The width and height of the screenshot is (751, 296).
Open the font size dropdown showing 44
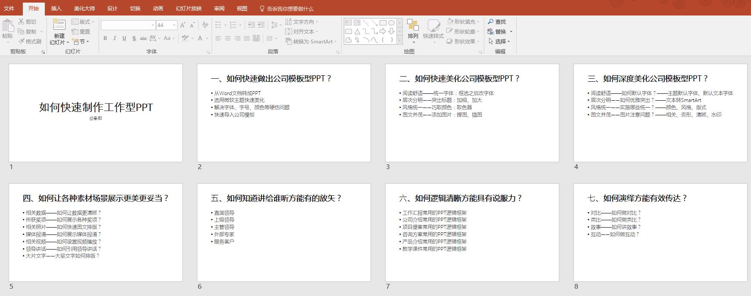point(167,25)
